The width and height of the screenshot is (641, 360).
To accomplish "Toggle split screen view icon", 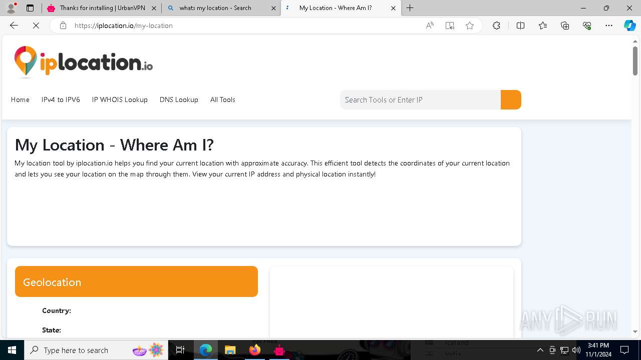I will (x=520, y=25).
